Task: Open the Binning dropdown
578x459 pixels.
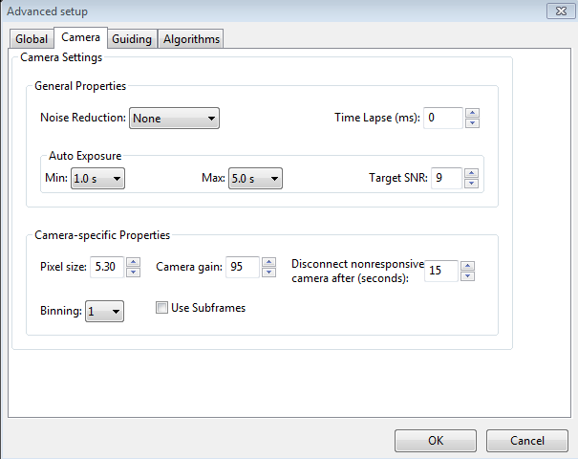Action: pos(104,312)
